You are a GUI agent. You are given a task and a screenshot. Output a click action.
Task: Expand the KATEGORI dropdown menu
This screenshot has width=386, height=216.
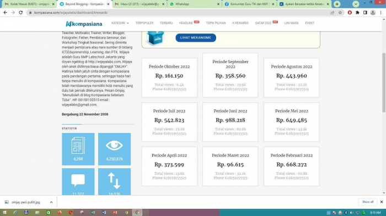120,23
